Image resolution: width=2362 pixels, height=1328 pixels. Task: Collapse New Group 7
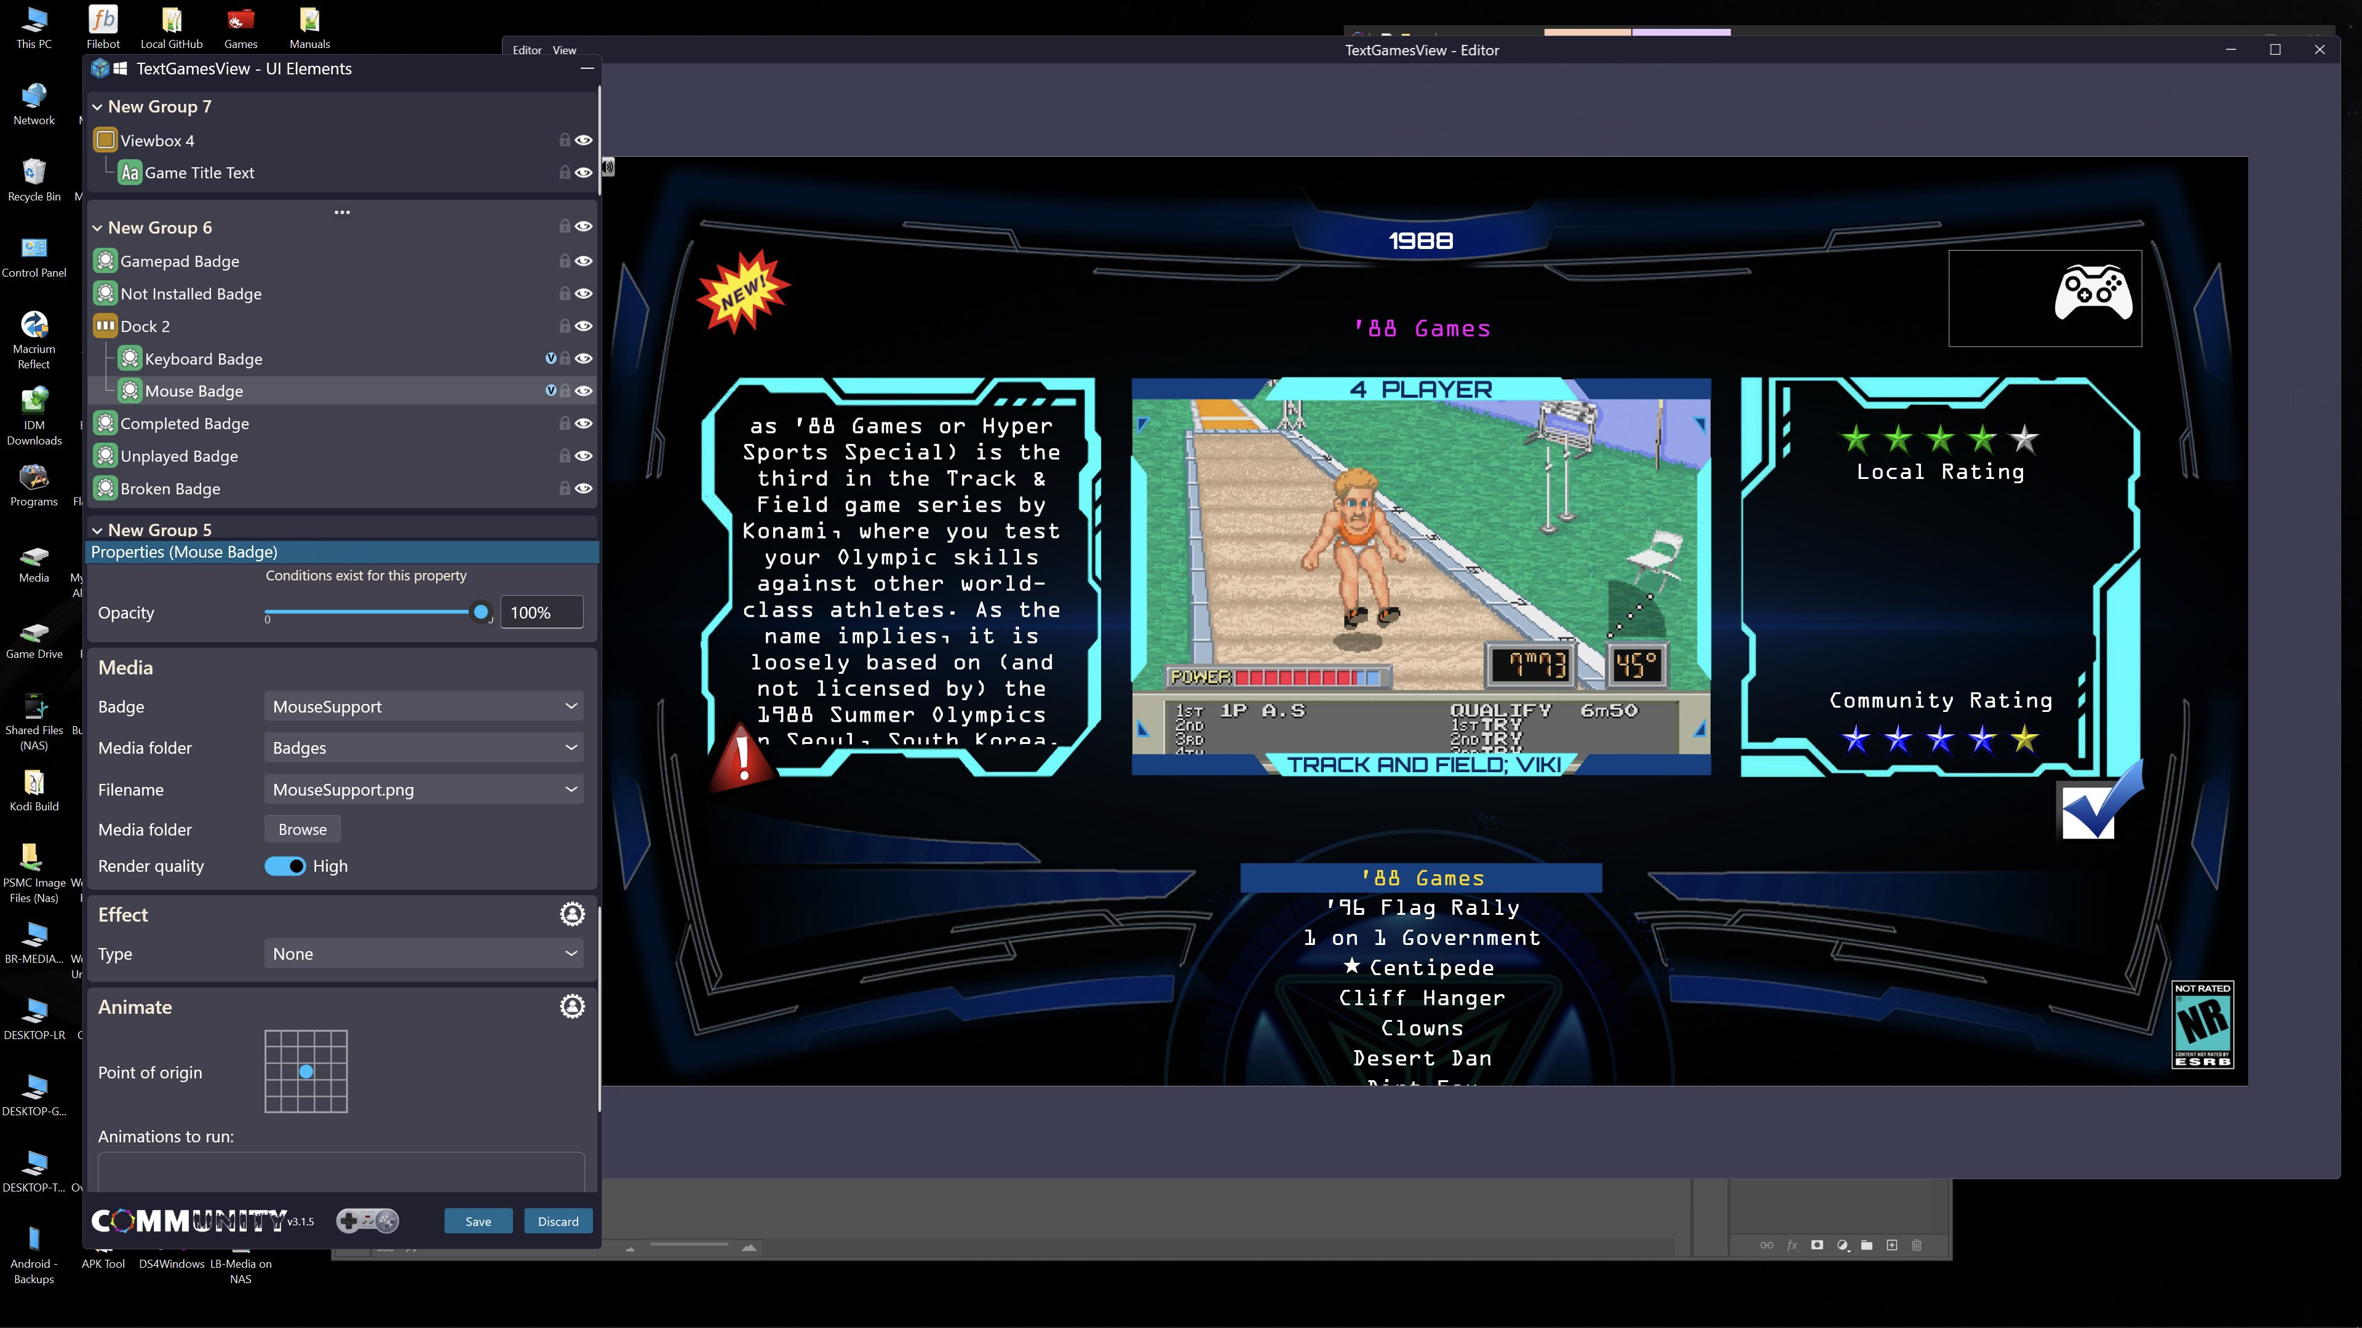click(x=97, y=107)
